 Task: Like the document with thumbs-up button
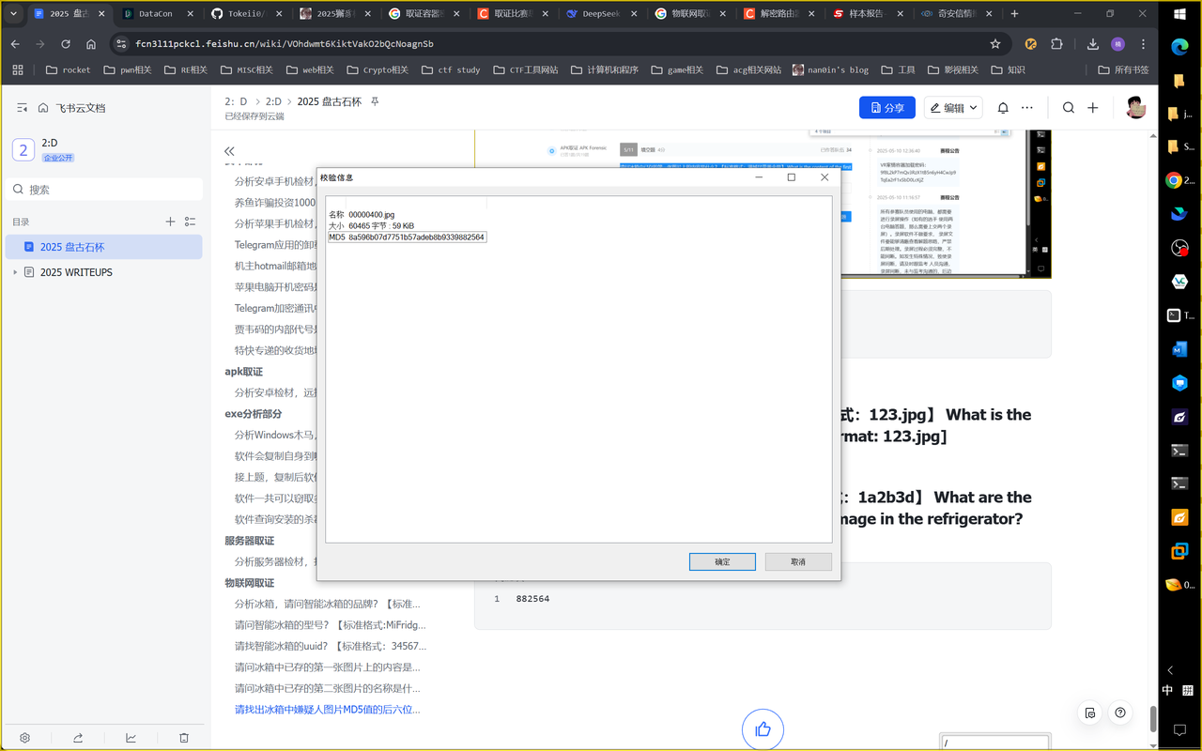pos(763,729)
